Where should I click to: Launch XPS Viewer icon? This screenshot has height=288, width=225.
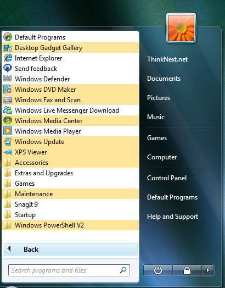[8, 152]
